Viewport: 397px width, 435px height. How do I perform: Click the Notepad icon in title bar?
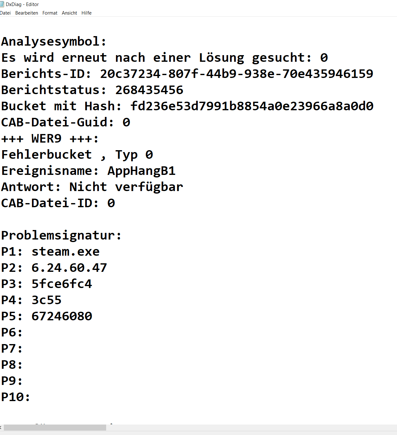2,4
